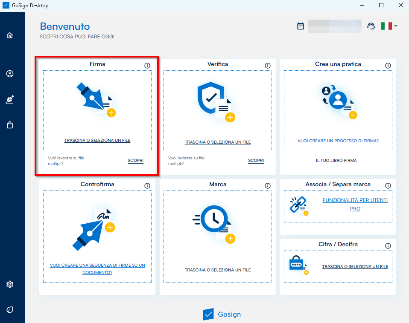
Task: Select the signature pen sidebar icon
Action: (10, 100)
